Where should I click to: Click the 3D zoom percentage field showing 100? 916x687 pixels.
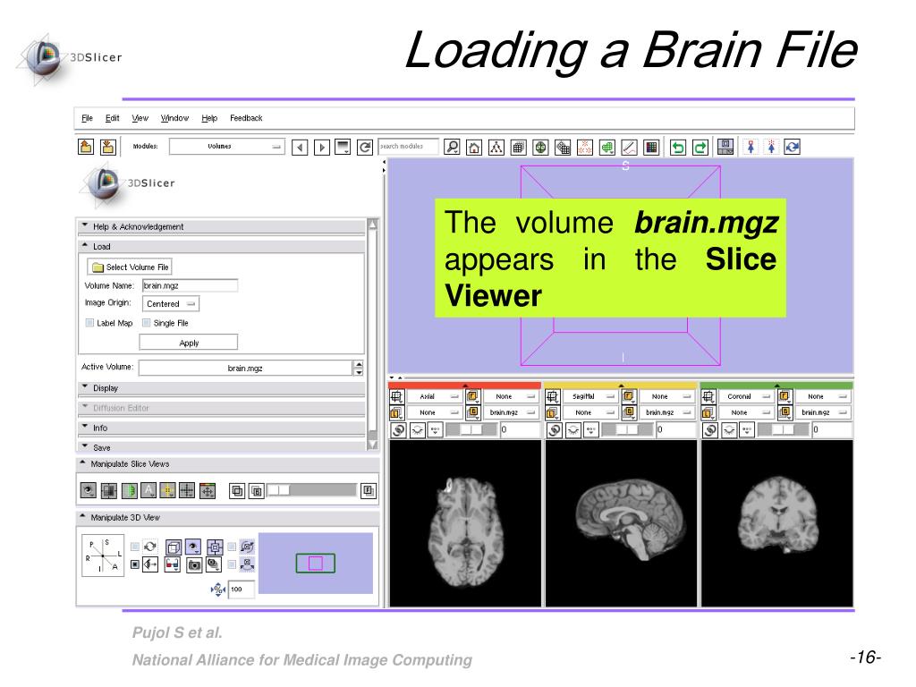pos(242,589)
